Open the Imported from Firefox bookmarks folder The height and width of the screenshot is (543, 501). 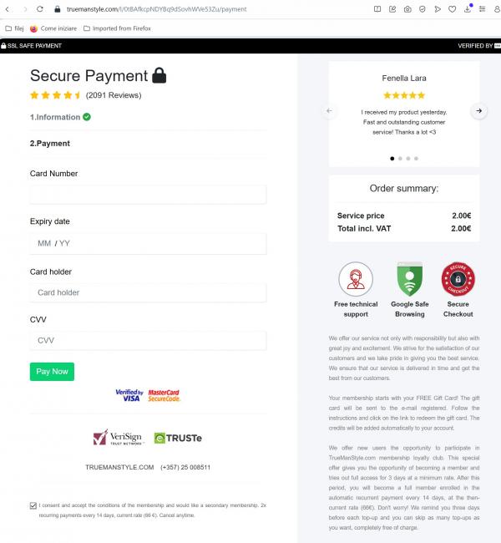click(122, 28)
